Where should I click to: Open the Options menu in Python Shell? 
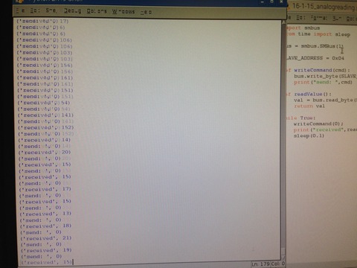97,11
